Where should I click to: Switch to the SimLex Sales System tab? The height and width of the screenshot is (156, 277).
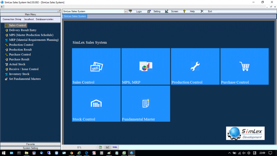(75, 16)
